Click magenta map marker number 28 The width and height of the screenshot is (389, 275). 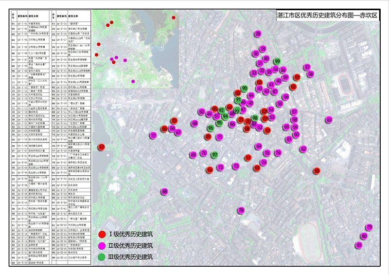258,34
